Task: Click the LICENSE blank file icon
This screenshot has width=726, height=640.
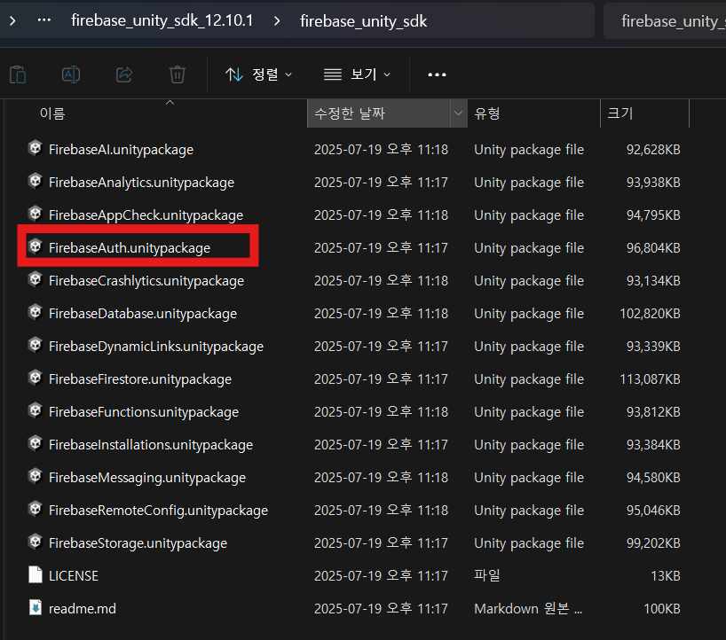Action: [36, 574]
